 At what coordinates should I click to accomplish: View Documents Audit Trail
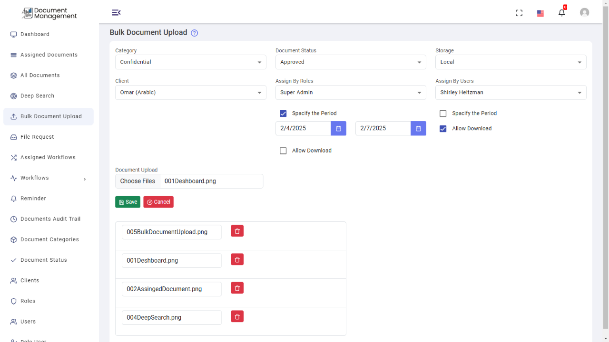click(49, 218)
